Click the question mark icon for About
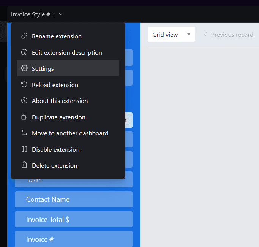The height and width of the screenshot is (247, 259). pos(24,101)
